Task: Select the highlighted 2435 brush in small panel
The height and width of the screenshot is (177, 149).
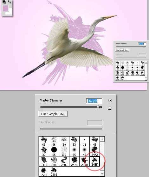Action: pos(142,73)
